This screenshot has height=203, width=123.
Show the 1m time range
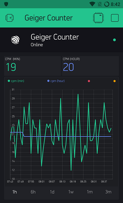click(x=90, y=192)
